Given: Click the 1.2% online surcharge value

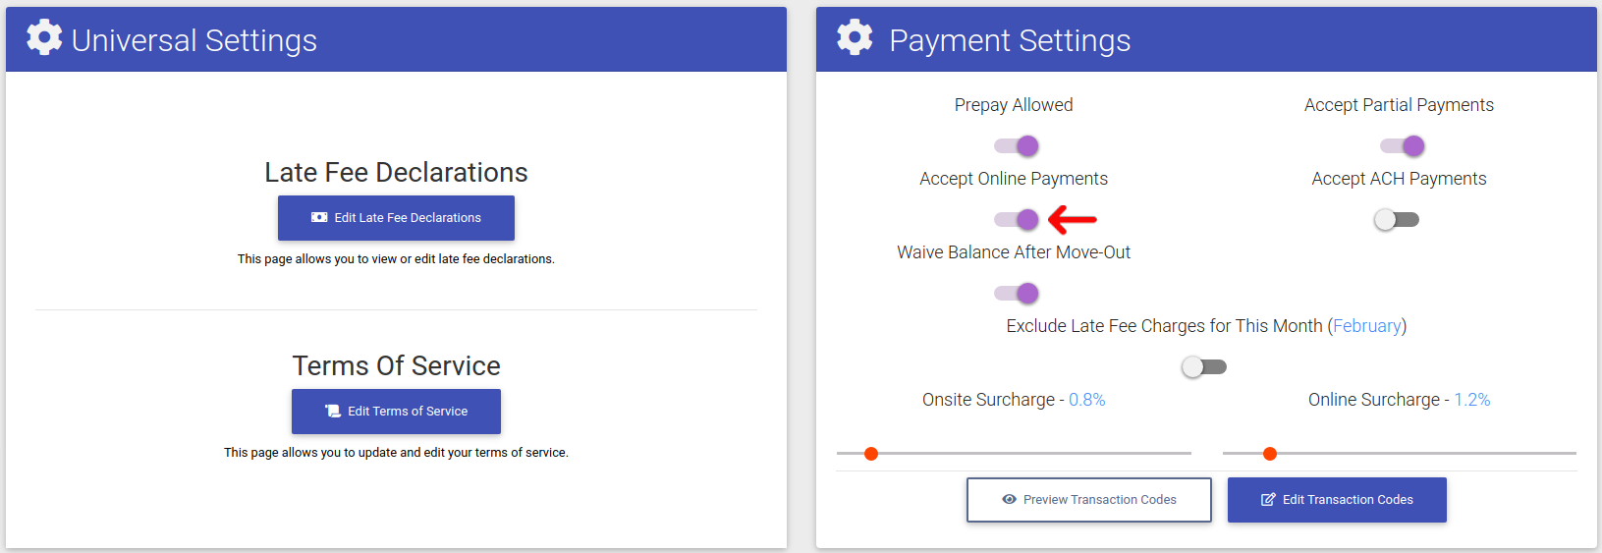Looking at the screenshot, I should click(1472, 400).
